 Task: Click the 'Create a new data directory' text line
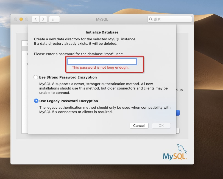pos(85,39)
